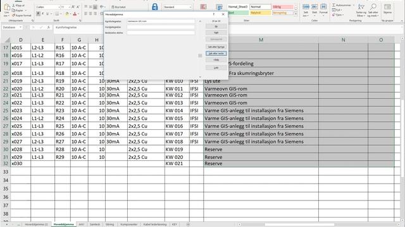Click the first dialog field containing Varmeovn GIS-rom
The image size is (405, 227).
point(161,21)
